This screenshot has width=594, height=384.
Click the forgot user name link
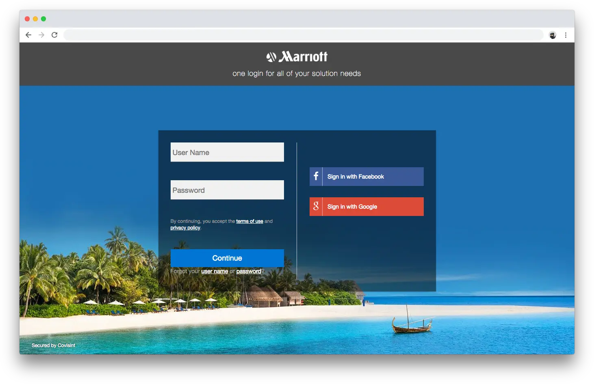pyautogui.click(x=215, y=271)
